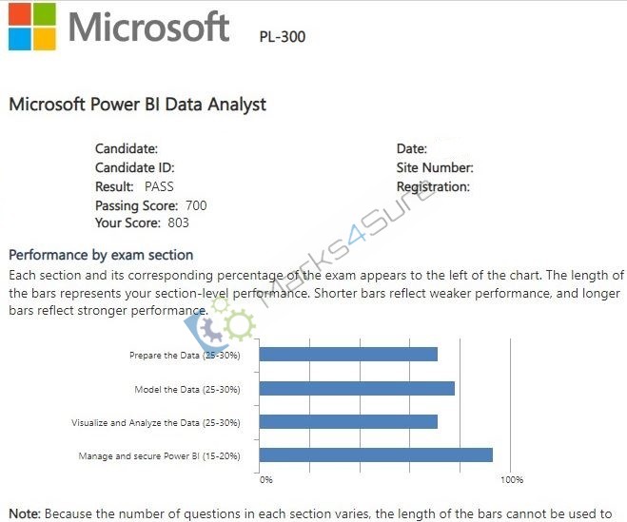Click Your Score value 803

click(178, 222)
